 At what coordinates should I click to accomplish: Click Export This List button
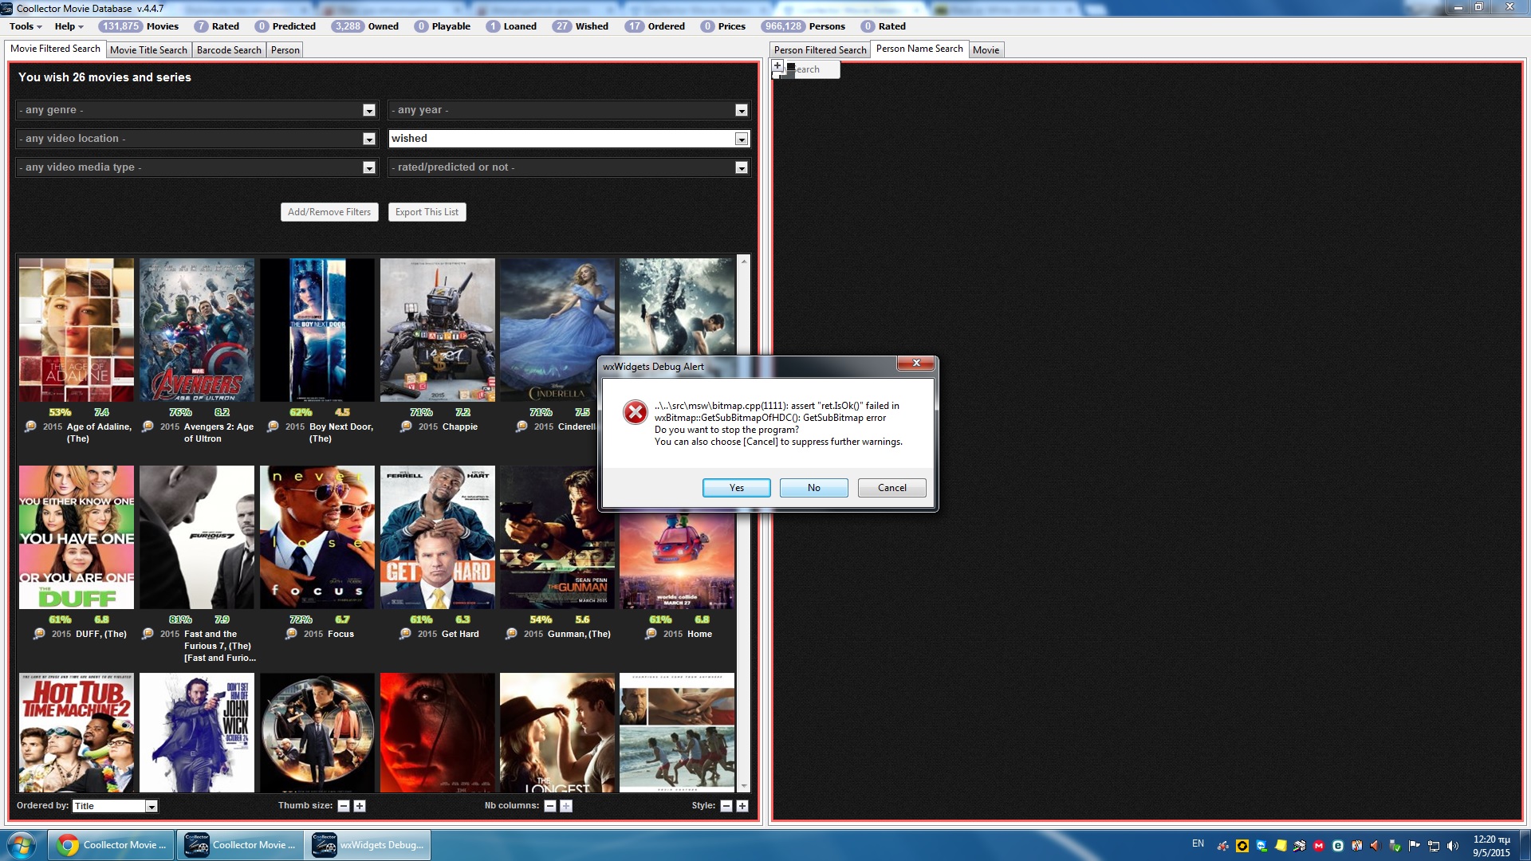427,212
